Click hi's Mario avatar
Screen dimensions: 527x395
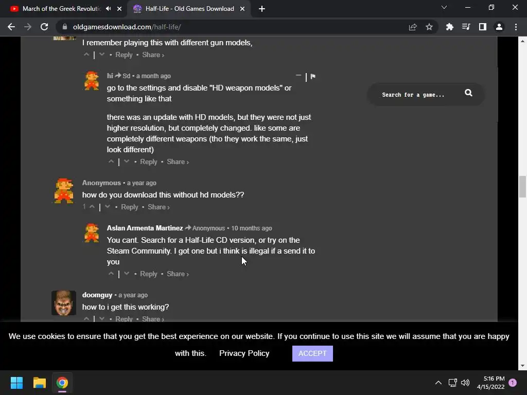click(92, 81)
